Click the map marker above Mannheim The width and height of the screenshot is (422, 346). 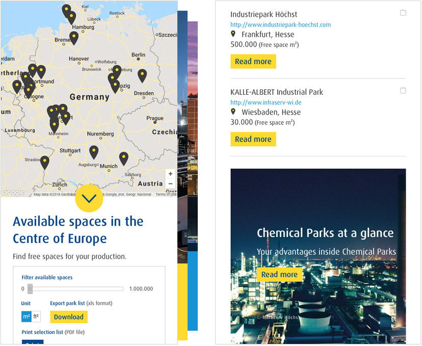point(54,125)
